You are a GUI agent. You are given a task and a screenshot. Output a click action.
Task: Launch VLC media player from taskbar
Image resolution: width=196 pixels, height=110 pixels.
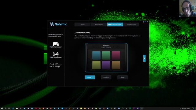70,108
